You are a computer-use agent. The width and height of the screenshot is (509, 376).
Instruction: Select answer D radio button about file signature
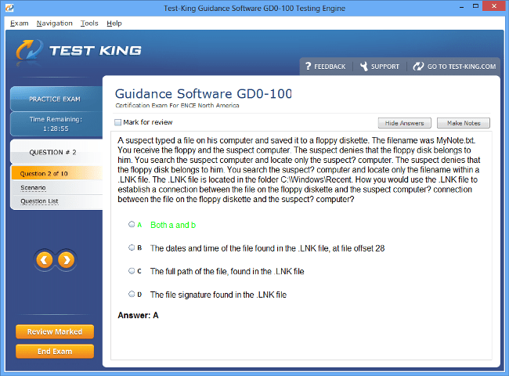[x=132, y=295]
